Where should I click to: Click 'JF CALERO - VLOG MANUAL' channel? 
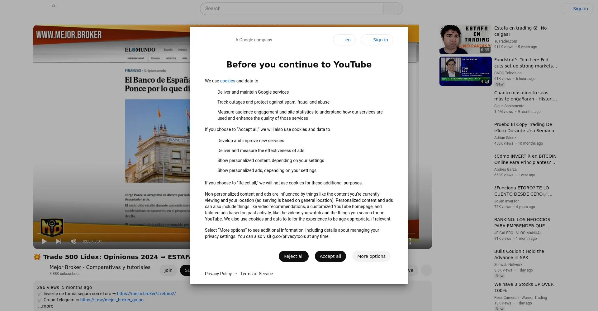(518, 233)
